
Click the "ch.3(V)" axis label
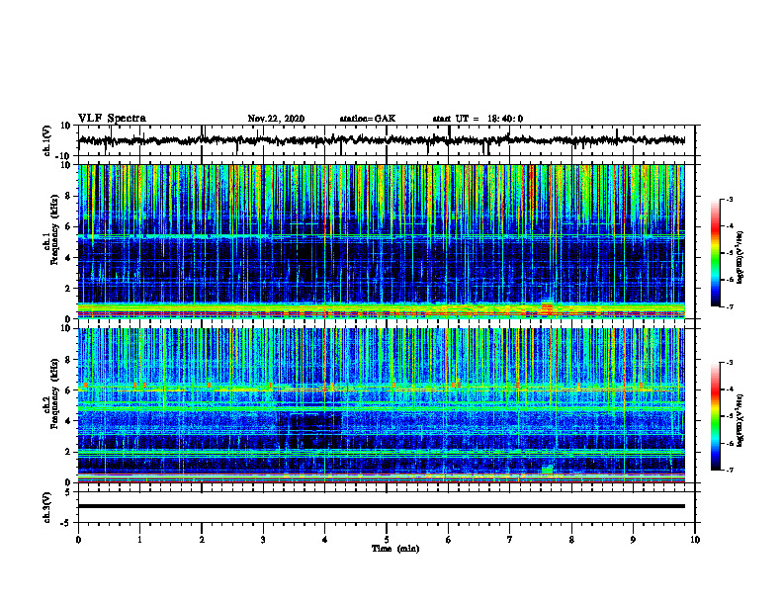(47, 507)
